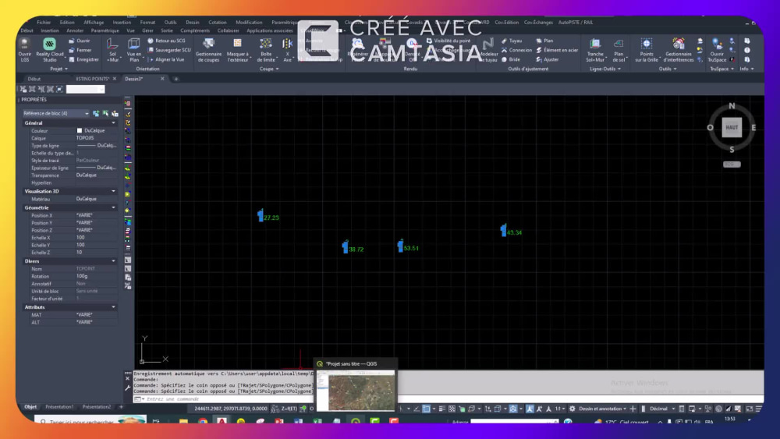
Task: Collapse the Géométrie properties section
Action: [113, 208]
